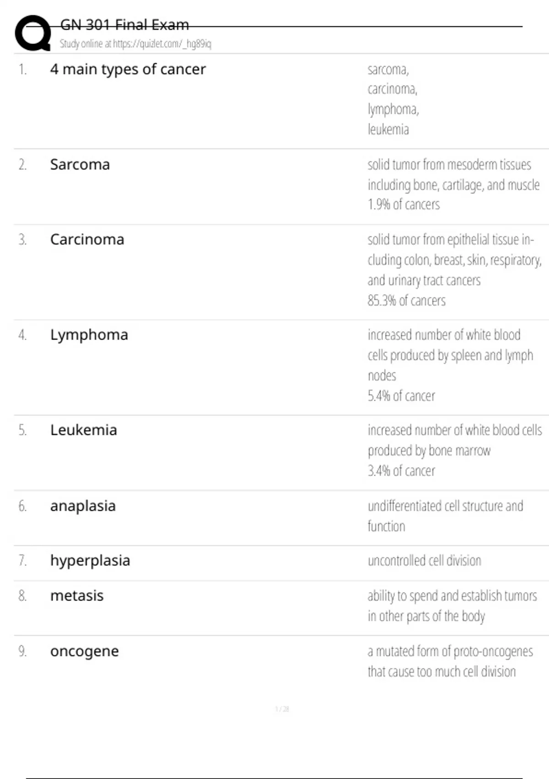Open the quizlet.com study online link

pos(135,44)
